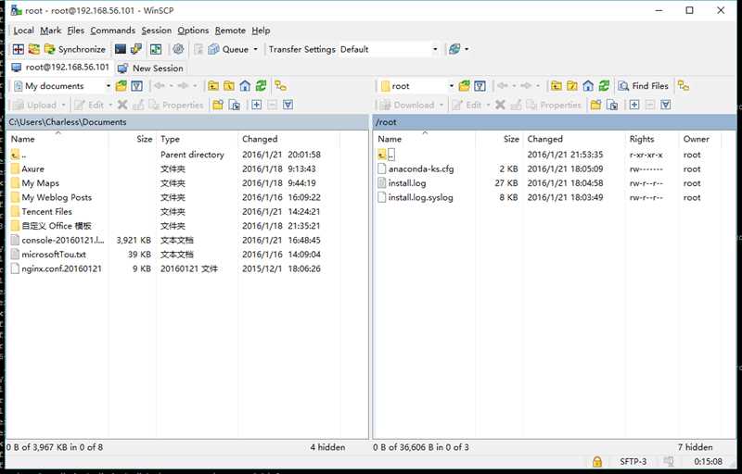Image resolution: width=742 pixels, height=474 pixels.
Task: Toggle local panel directory tree icon
Action: pyautogui.click(x=281, y=86)
